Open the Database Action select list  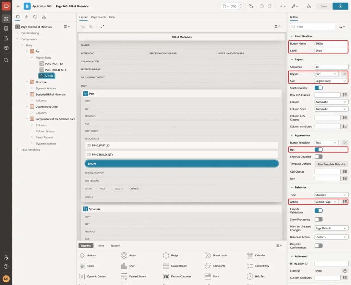tap(331, 237)
